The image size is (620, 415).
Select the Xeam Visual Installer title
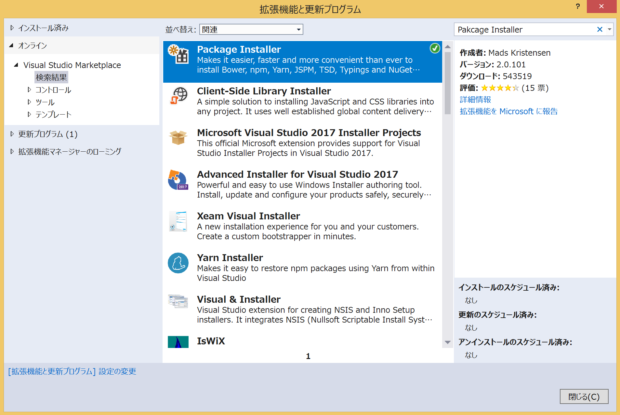point(248,216)
